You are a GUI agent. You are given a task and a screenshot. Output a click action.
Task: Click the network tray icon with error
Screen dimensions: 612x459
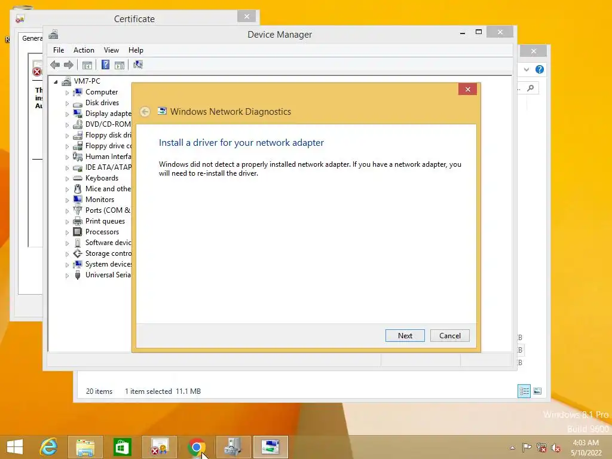[x=541, y=448]
